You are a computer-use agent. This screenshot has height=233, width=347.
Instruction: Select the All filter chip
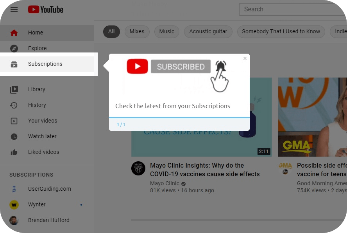111,31
